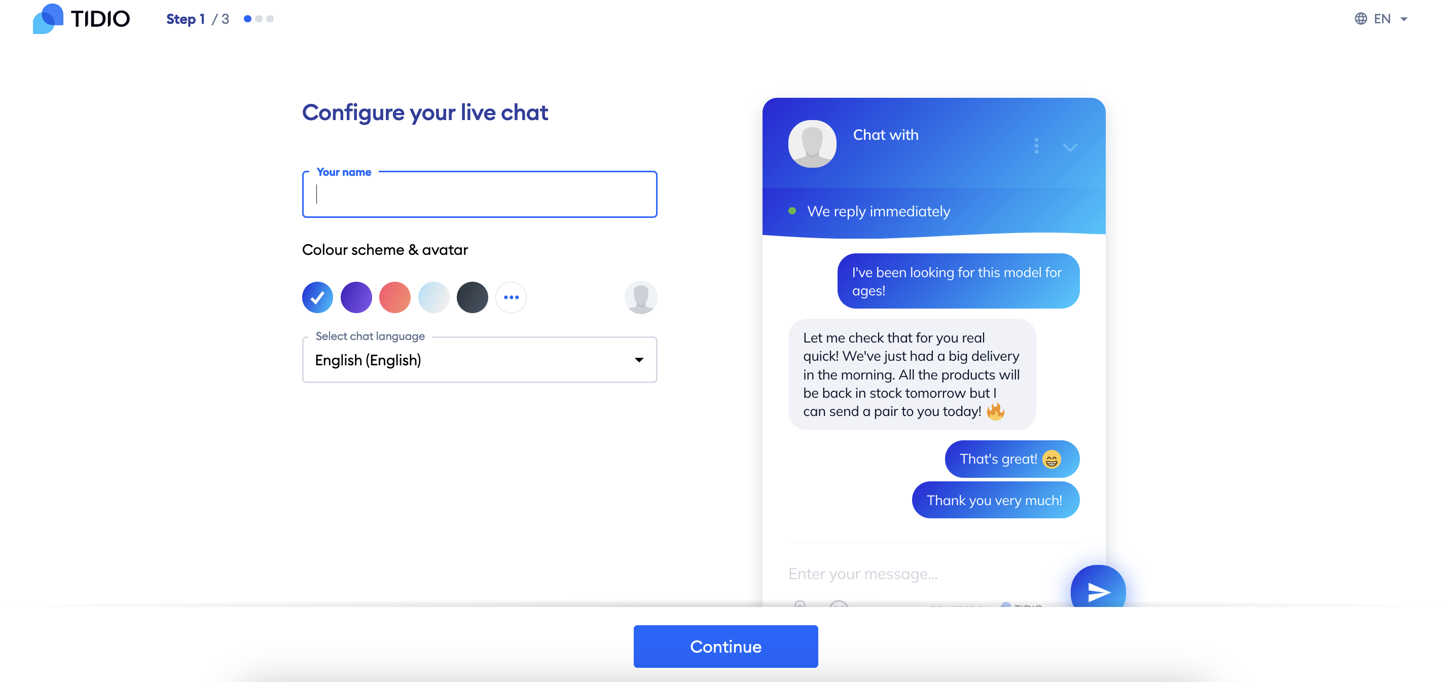Click the second step progress dot
Image resolution: width=1450 pixels, height=682 pixels.
point(259,19)
